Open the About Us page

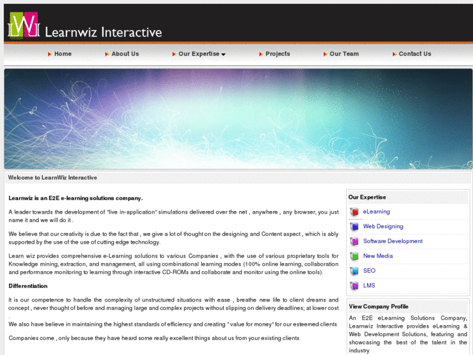pos(125,54)
